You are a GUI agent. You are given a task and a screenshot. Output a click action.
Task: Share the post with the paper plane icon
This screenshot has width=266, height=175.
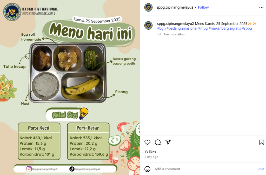(x=168, y=142)
